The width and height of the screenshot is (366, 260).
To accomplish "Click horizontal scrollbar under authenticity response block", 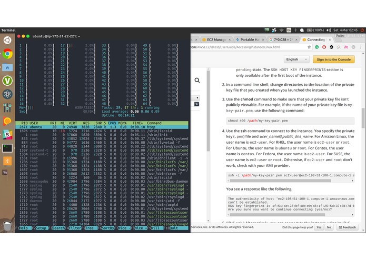I will tap(277, 215).
